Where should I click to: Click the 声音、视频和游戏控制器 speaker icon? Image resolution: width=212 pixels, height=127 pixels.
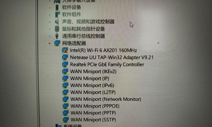click(57, 22)
